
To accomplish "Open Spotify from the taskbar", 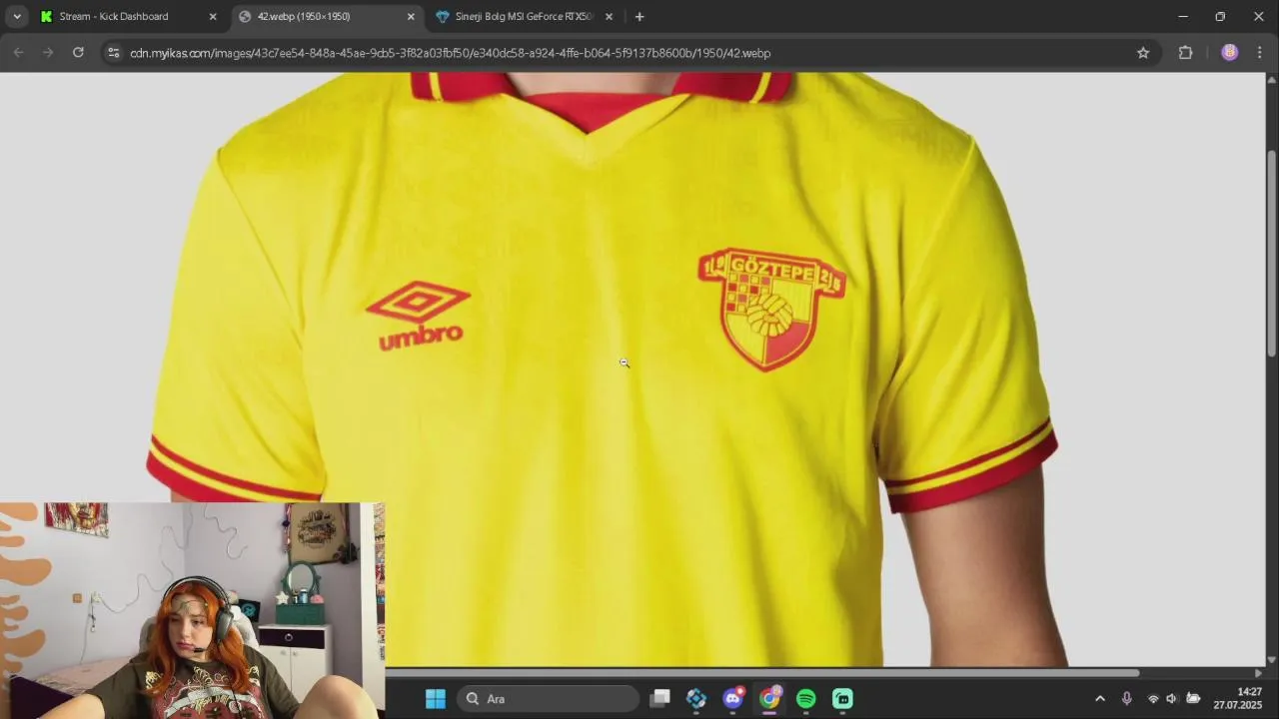I will pyautogui.click(x=806, y=699).
